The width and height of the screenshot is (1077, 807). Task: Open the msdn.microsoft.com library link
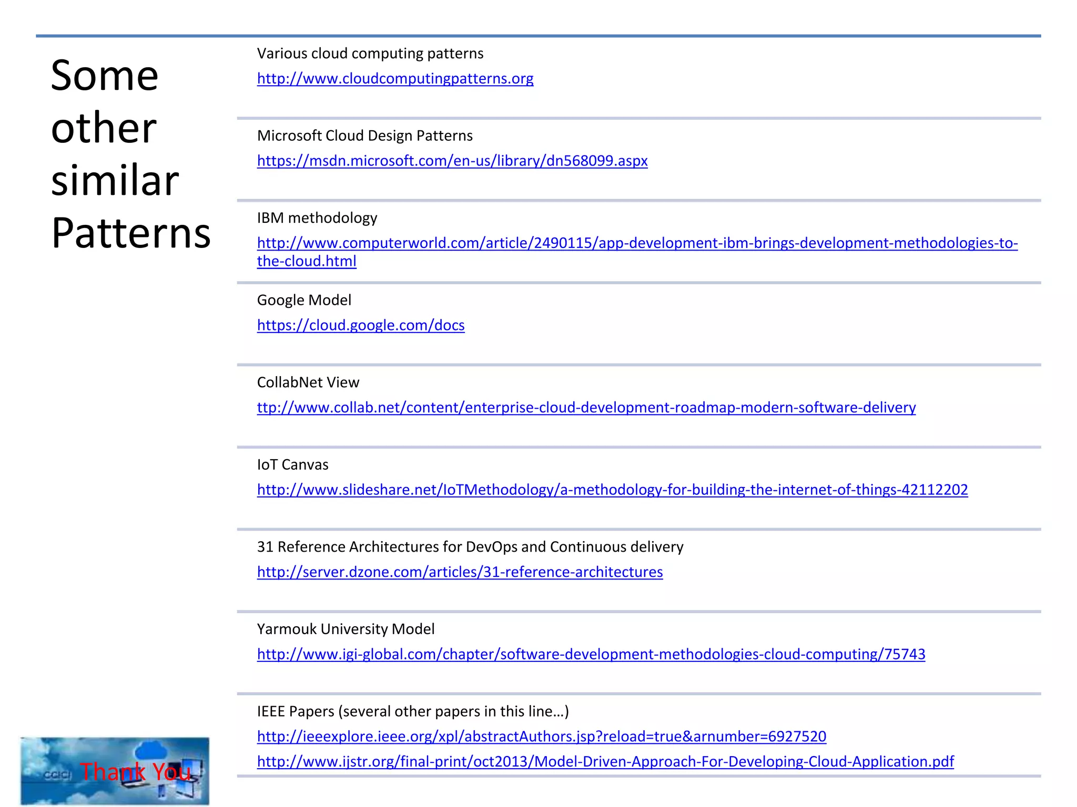click(x=452, y=160)
